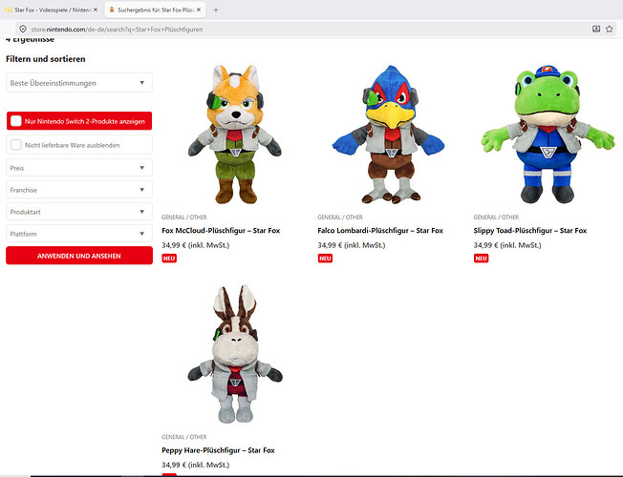Click Peppy Hare price 34,99 €
The image size is (623, 477).
[196, 465]
